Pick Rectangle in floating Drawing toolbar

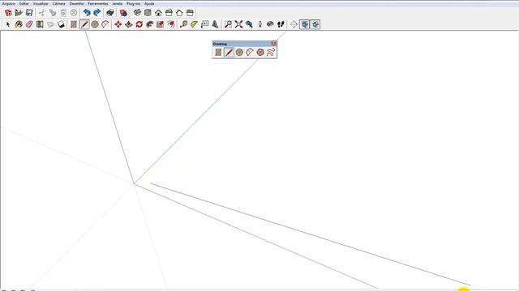click(x=218, y=52)
